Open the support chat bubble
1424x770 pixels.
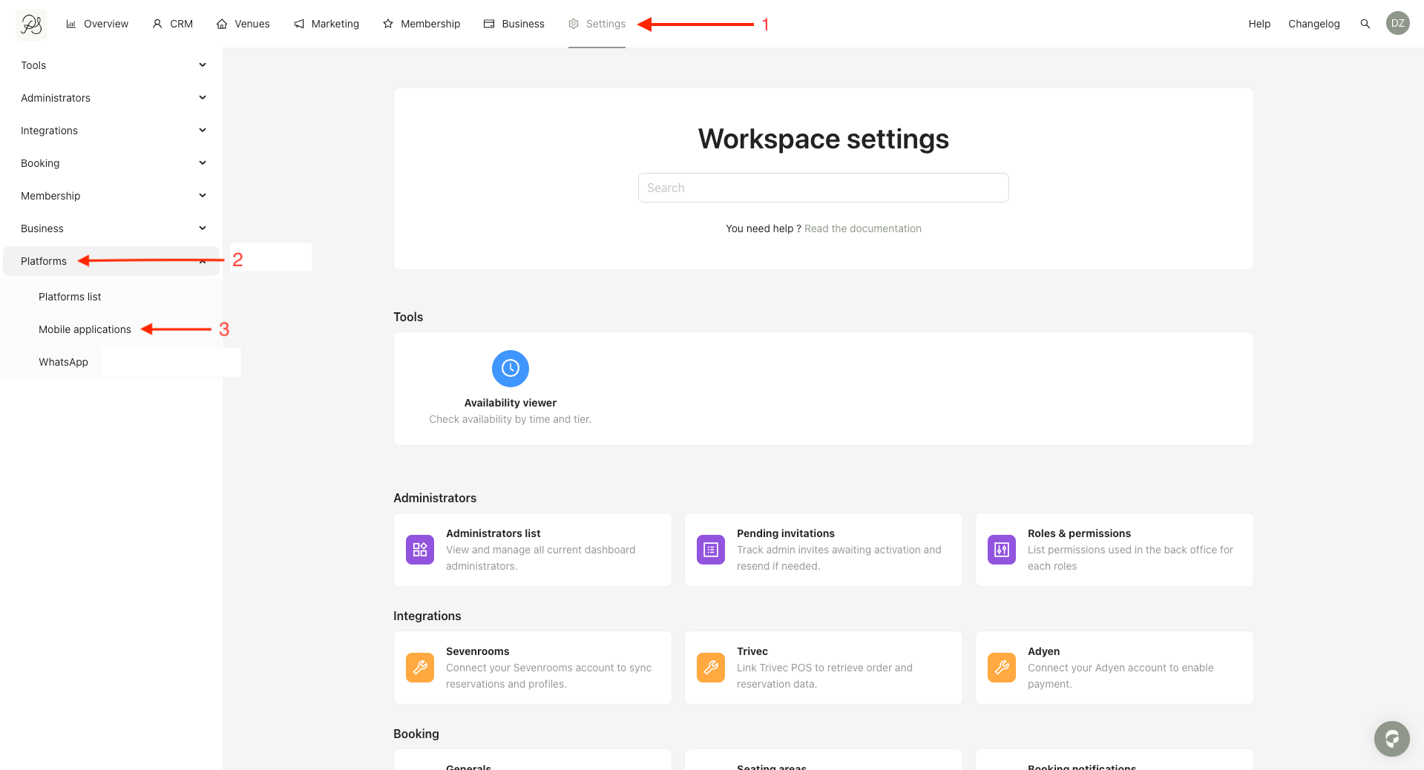point(1392,739)
